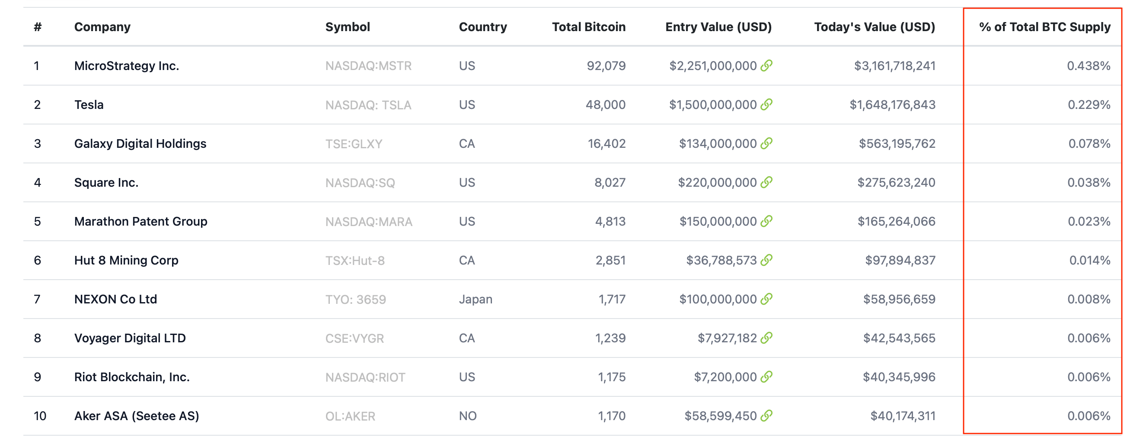Select the $165,264,066 today's value
This screenshot has width=1143, height=440.
[x=896, y=222]
